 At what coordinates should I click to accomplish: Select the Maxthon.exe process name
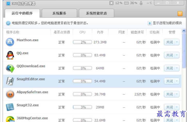pos(28,40)
